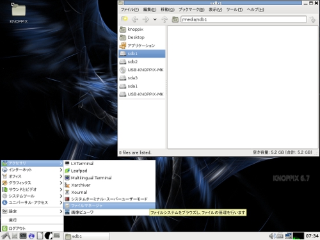Go back with the left arrow icon

click(x=135, y=19)
